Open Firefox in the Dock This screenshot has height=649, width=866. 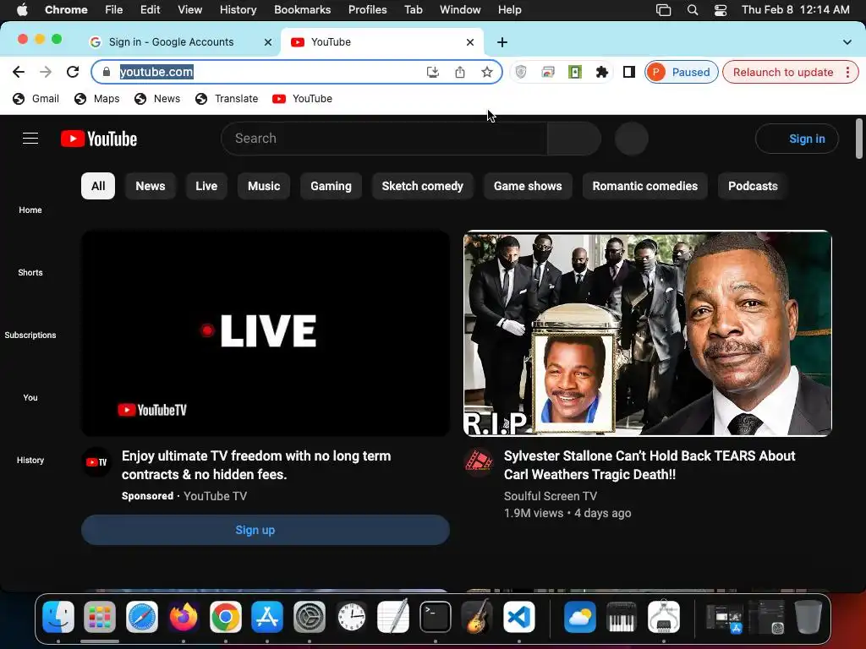(184, 617)
